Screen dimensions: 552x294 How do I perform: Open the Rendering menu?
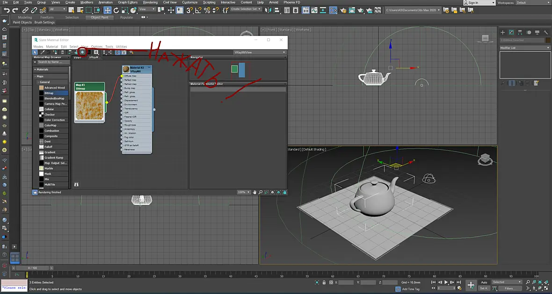point(150,2)
